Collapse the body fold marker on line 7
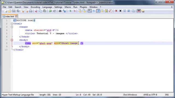Image resolution: width=175 pixels, height=98 pixels. click(12, 40)
